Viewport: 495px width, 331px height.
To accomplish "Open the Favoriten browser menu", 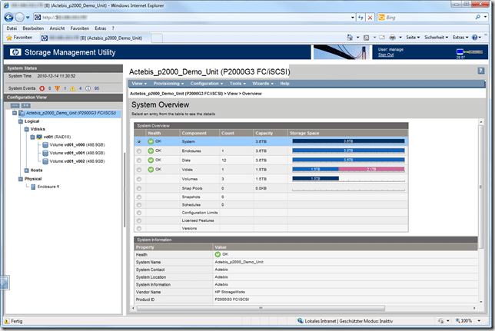I will point(80,28).
